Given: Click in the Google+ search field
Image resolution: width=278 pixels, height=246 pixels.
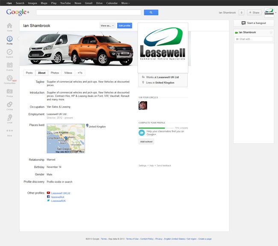Looking at the screenshot, I should 89,12.
